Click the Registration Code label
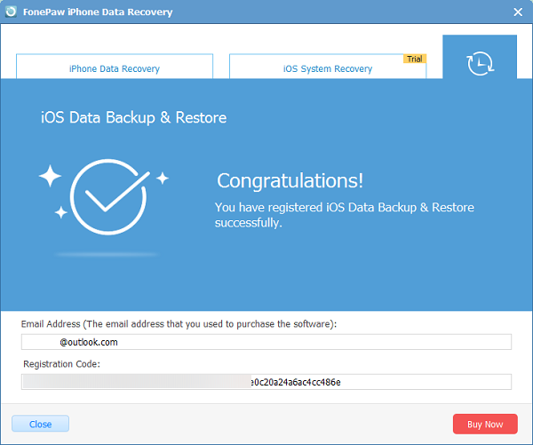This screenshot has height=445, width=533. click(x=61, y=364)
